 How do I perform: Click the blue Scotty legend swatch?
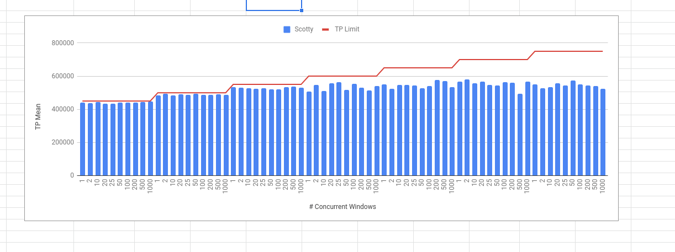[287, 29]
